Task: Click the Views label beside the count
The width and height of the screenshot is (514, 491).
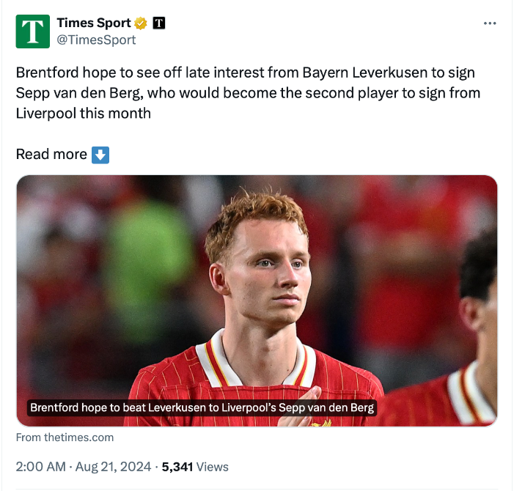Action: (x=212, y=467)
